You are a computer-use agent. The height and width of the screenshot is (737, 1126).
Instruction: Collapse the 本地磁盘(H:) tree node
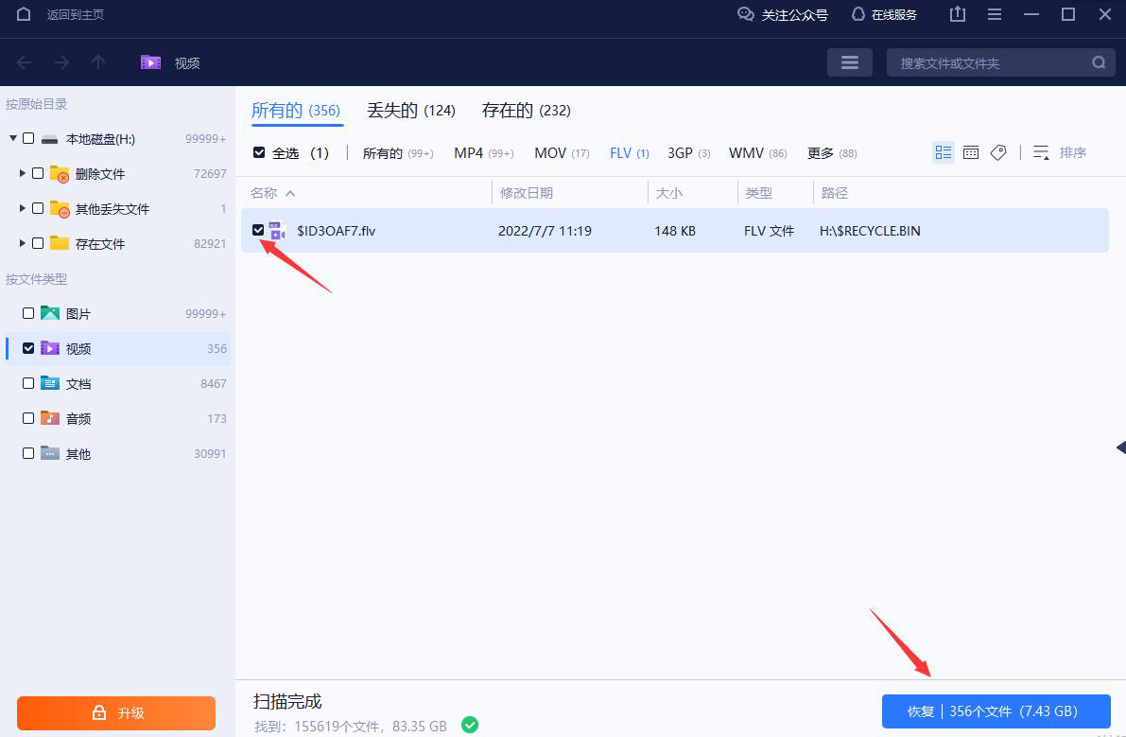coord(12,137)
